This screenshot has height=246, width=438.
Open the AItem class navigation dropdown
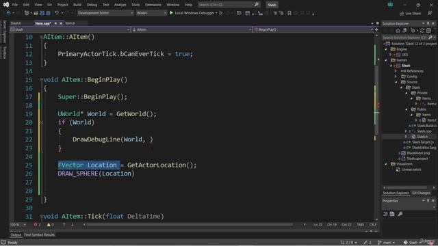[x=192, y=29]
